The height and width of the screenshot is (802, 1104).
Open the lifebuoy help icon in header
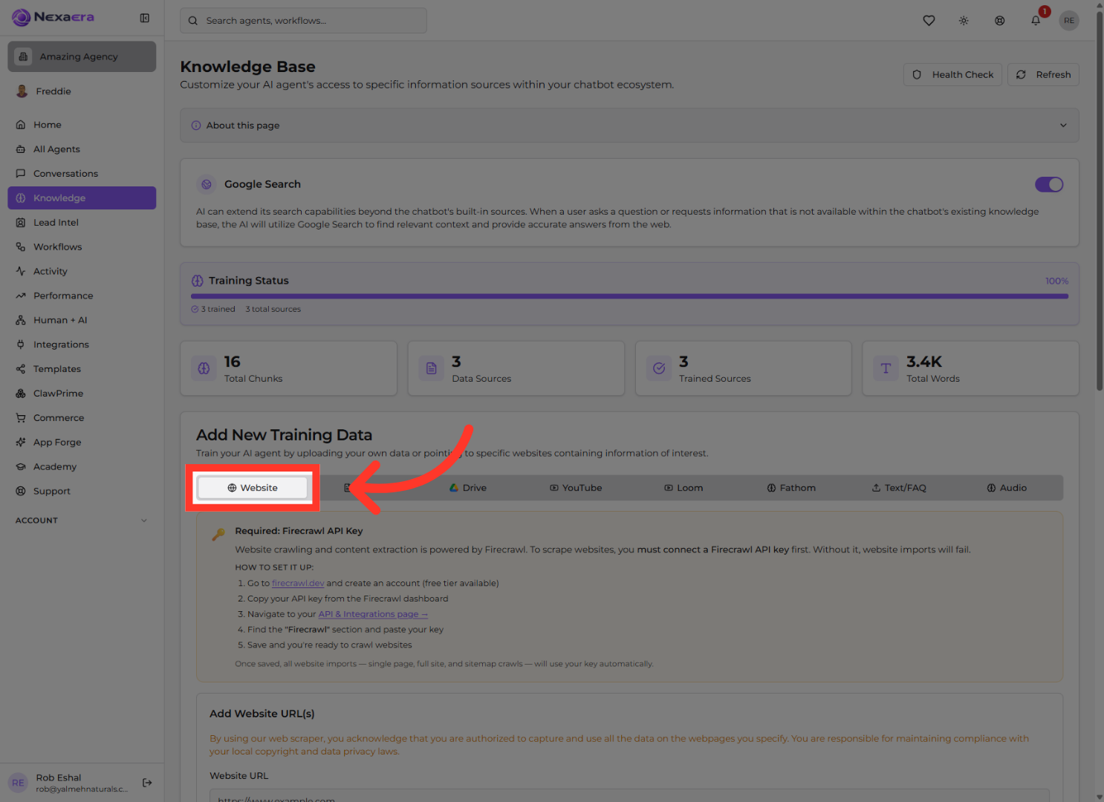click(1000, 21)
